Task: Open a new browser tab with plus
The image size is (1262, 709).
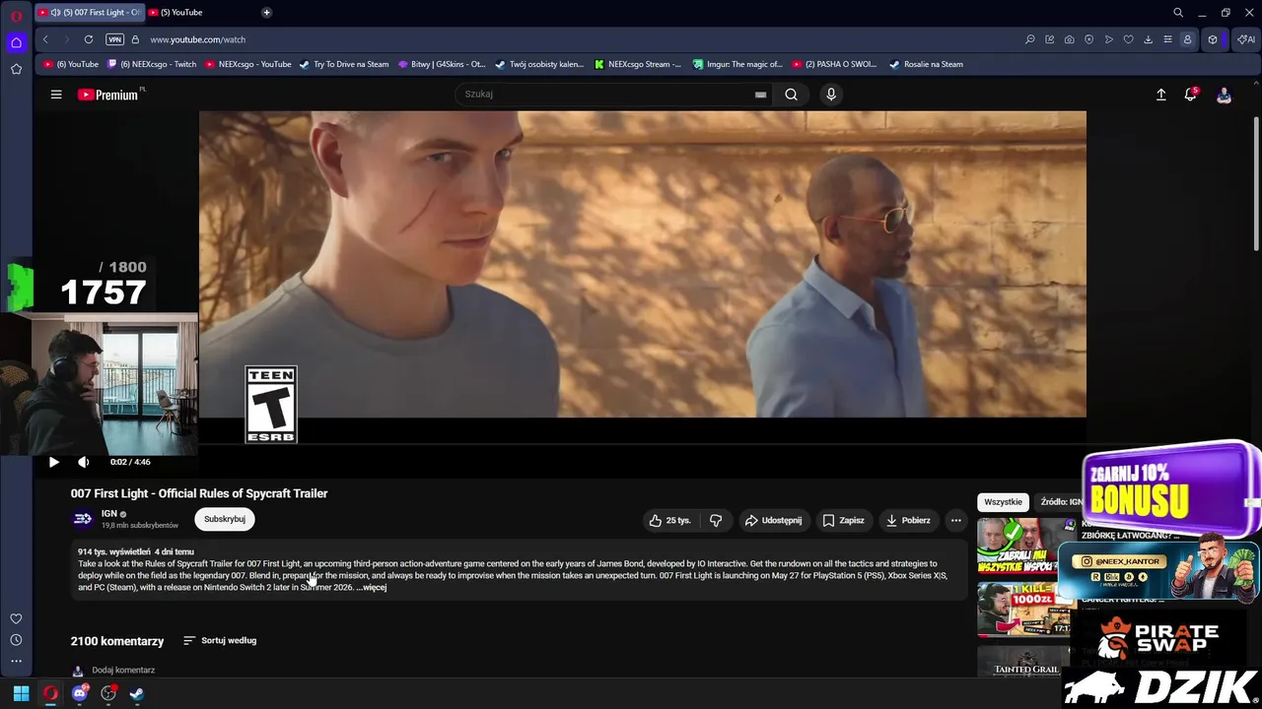Action: (266, 13)
